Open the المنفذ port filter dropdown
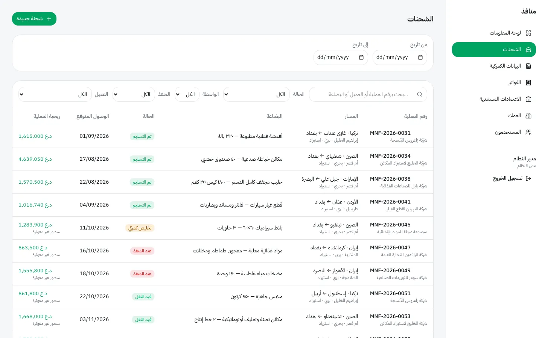The image size is (542, 338). click(x=133, y=94)
